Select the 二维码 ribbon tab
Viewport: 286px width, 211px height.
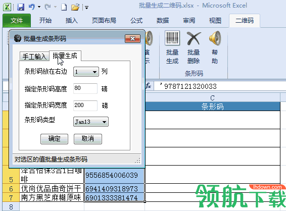pyautogui.click(x=245, y=21)
